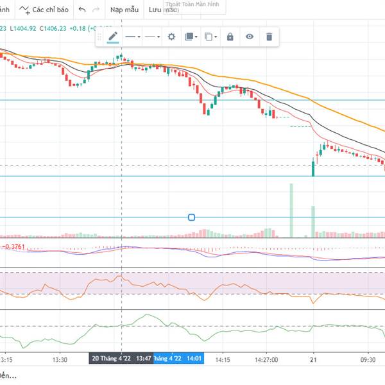The height and width of the screenshot is (385, 385).
Task: Click the redo arrow icon
Action: pos(96,10)
